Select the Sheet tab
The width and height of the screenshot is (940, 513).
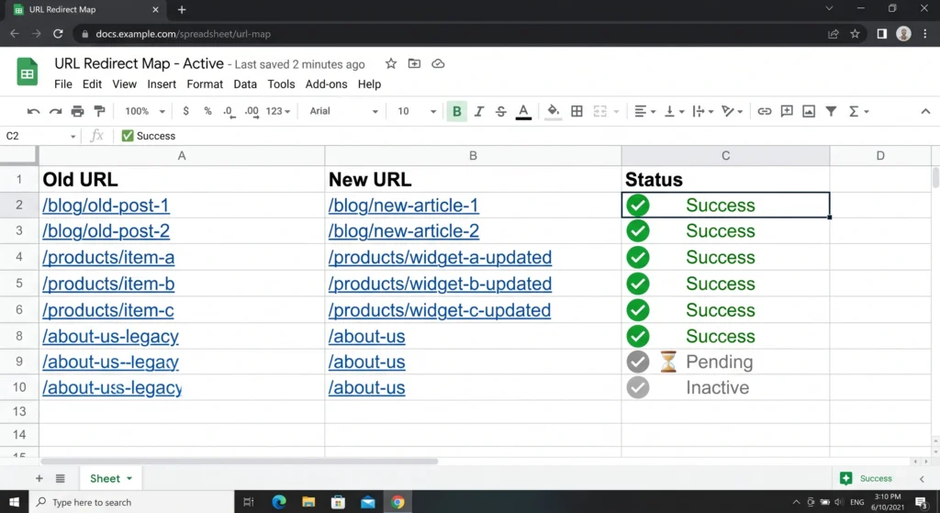point(110,478)
